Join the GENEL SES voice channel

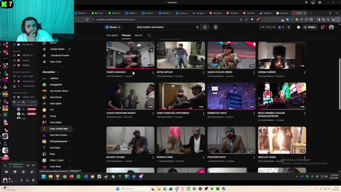[25, 97]
